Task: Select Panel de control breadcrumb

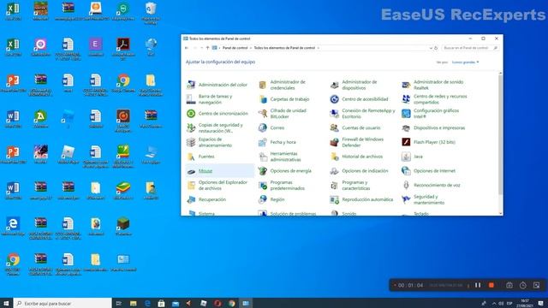Action: pyautogui.click(x=235, y=48)
